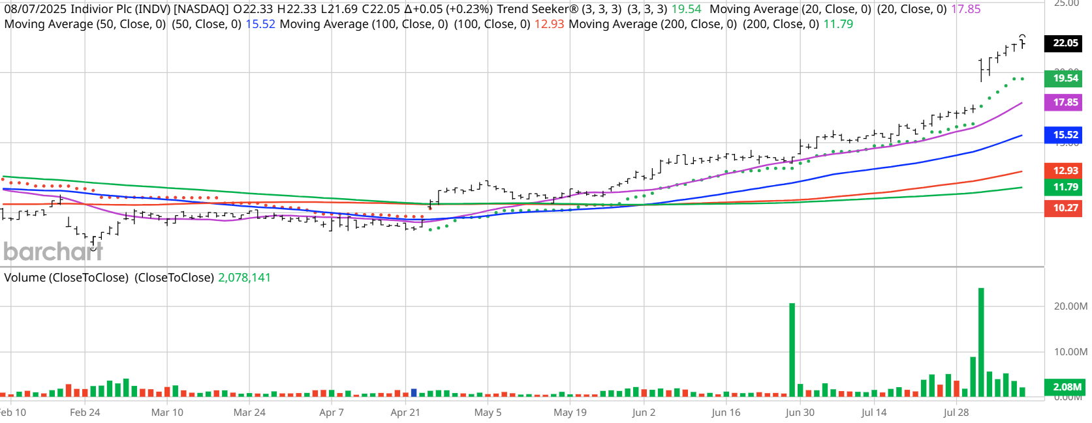
Task: Click the Moving Average 20 value 17.85
Action: click(965, 9)
